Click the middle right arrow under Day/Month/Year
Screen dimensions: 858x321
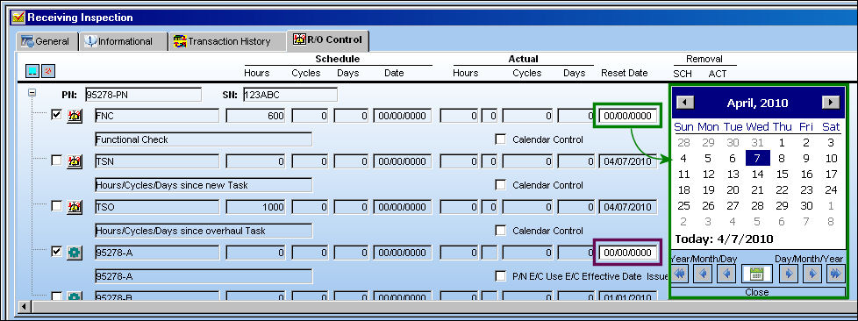(812, 274)
